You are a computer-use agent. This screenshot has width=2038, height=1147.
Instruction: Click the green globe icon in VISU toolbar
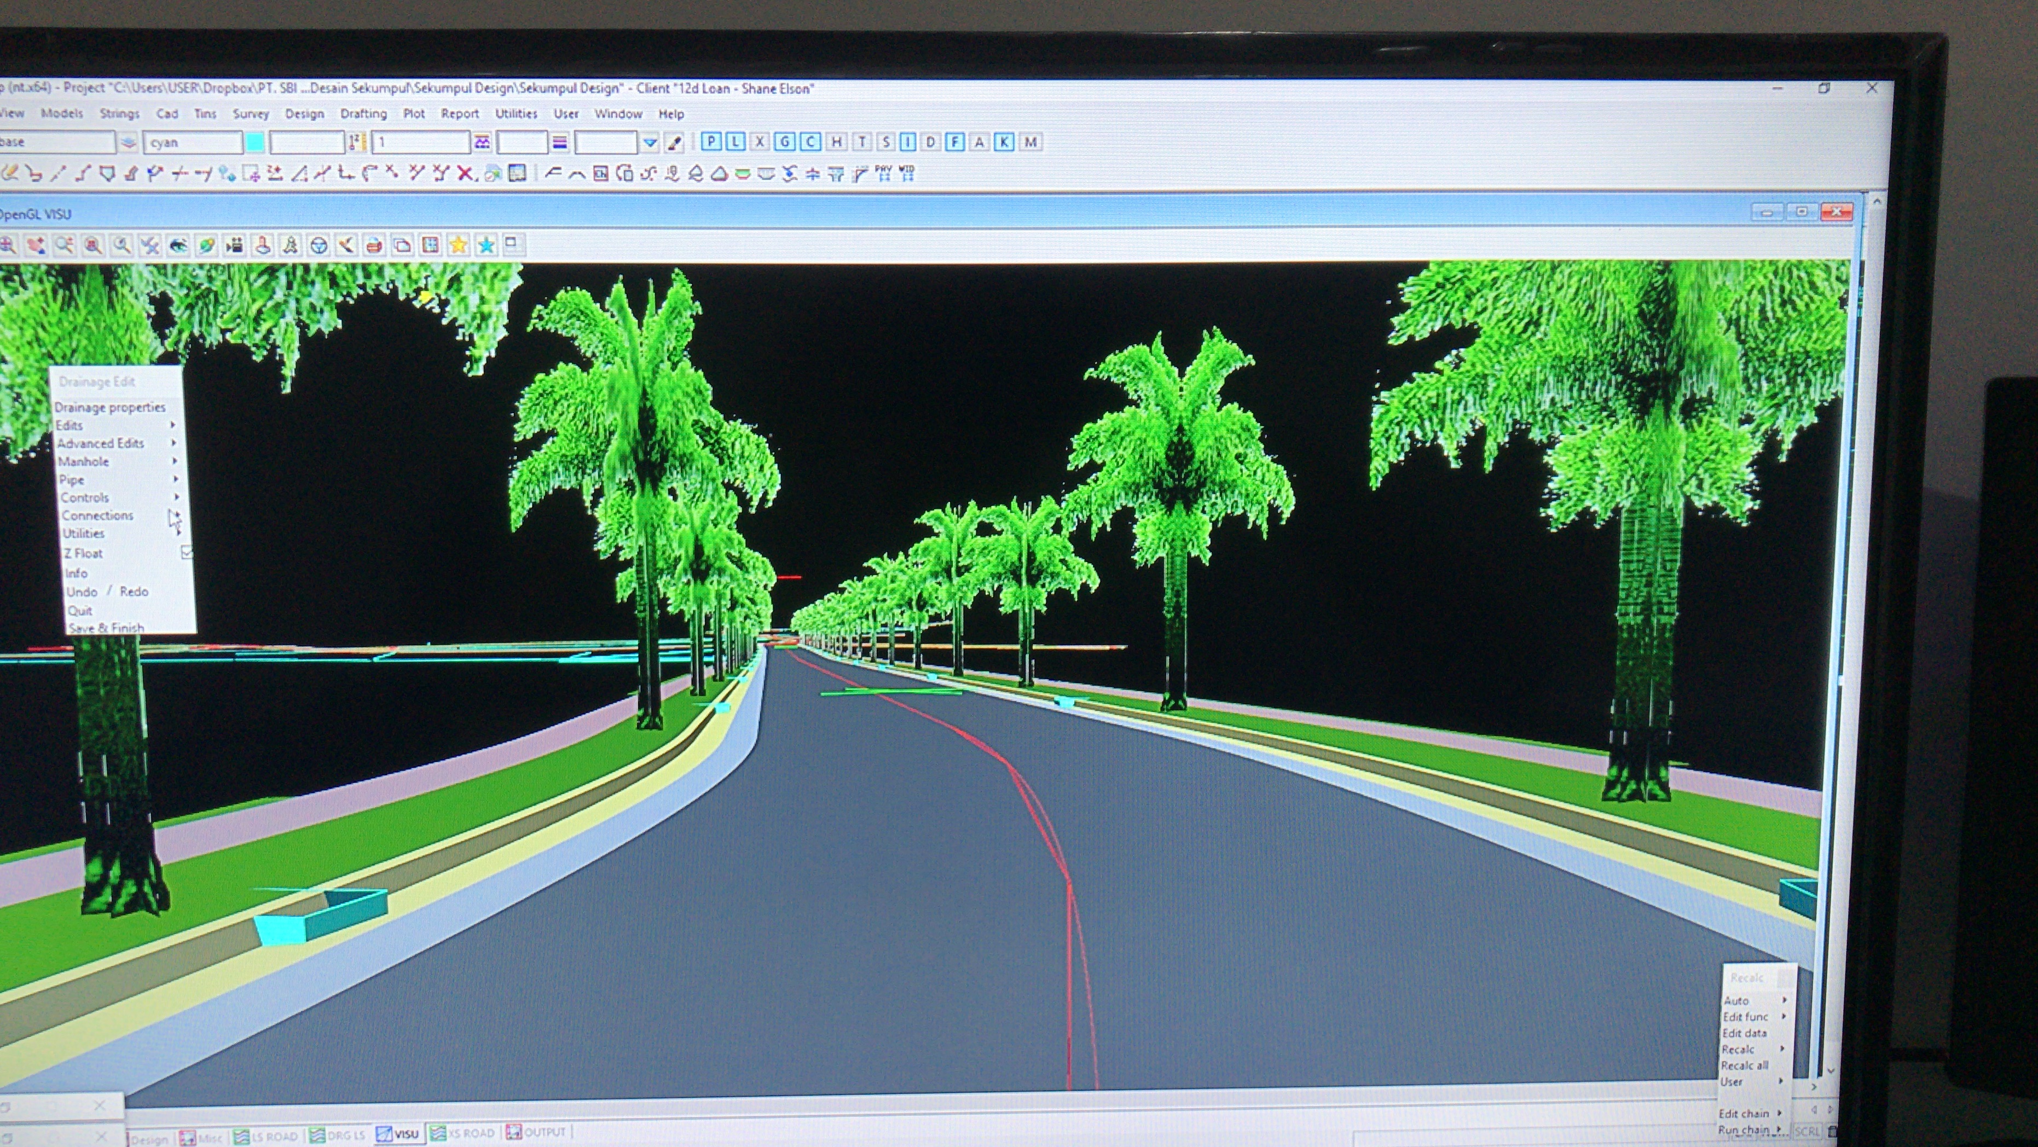tap(206, 246)
